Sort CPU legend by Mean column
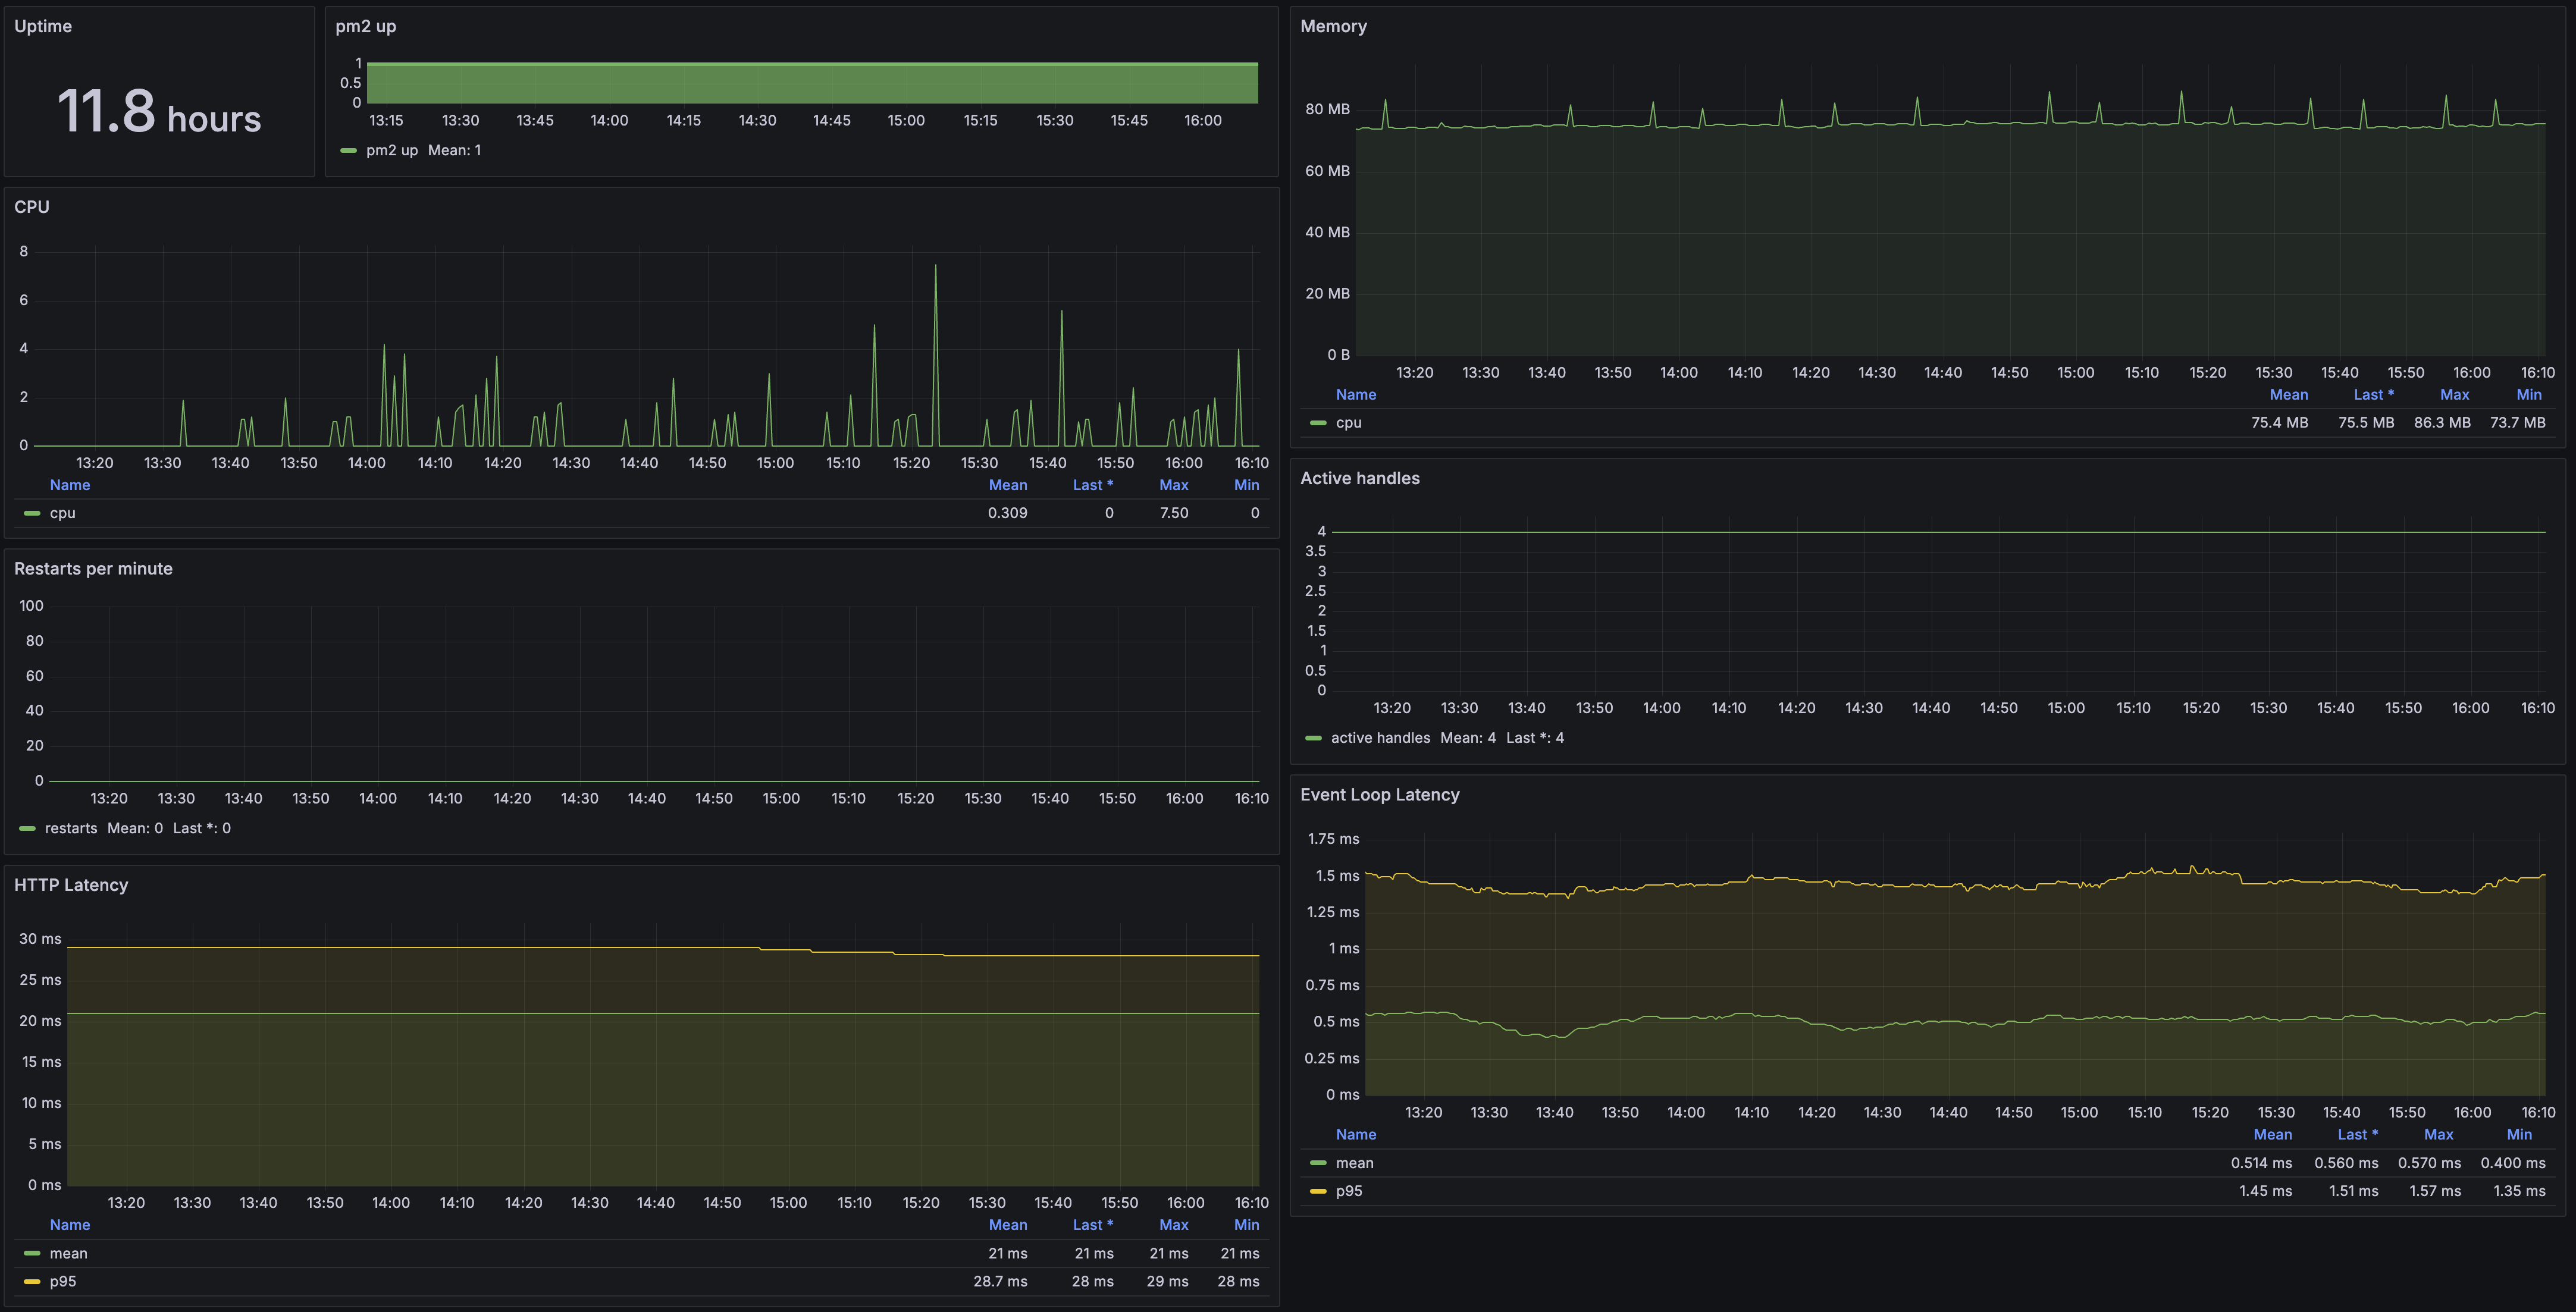2576x1312 pixels. pos(1008,485)
